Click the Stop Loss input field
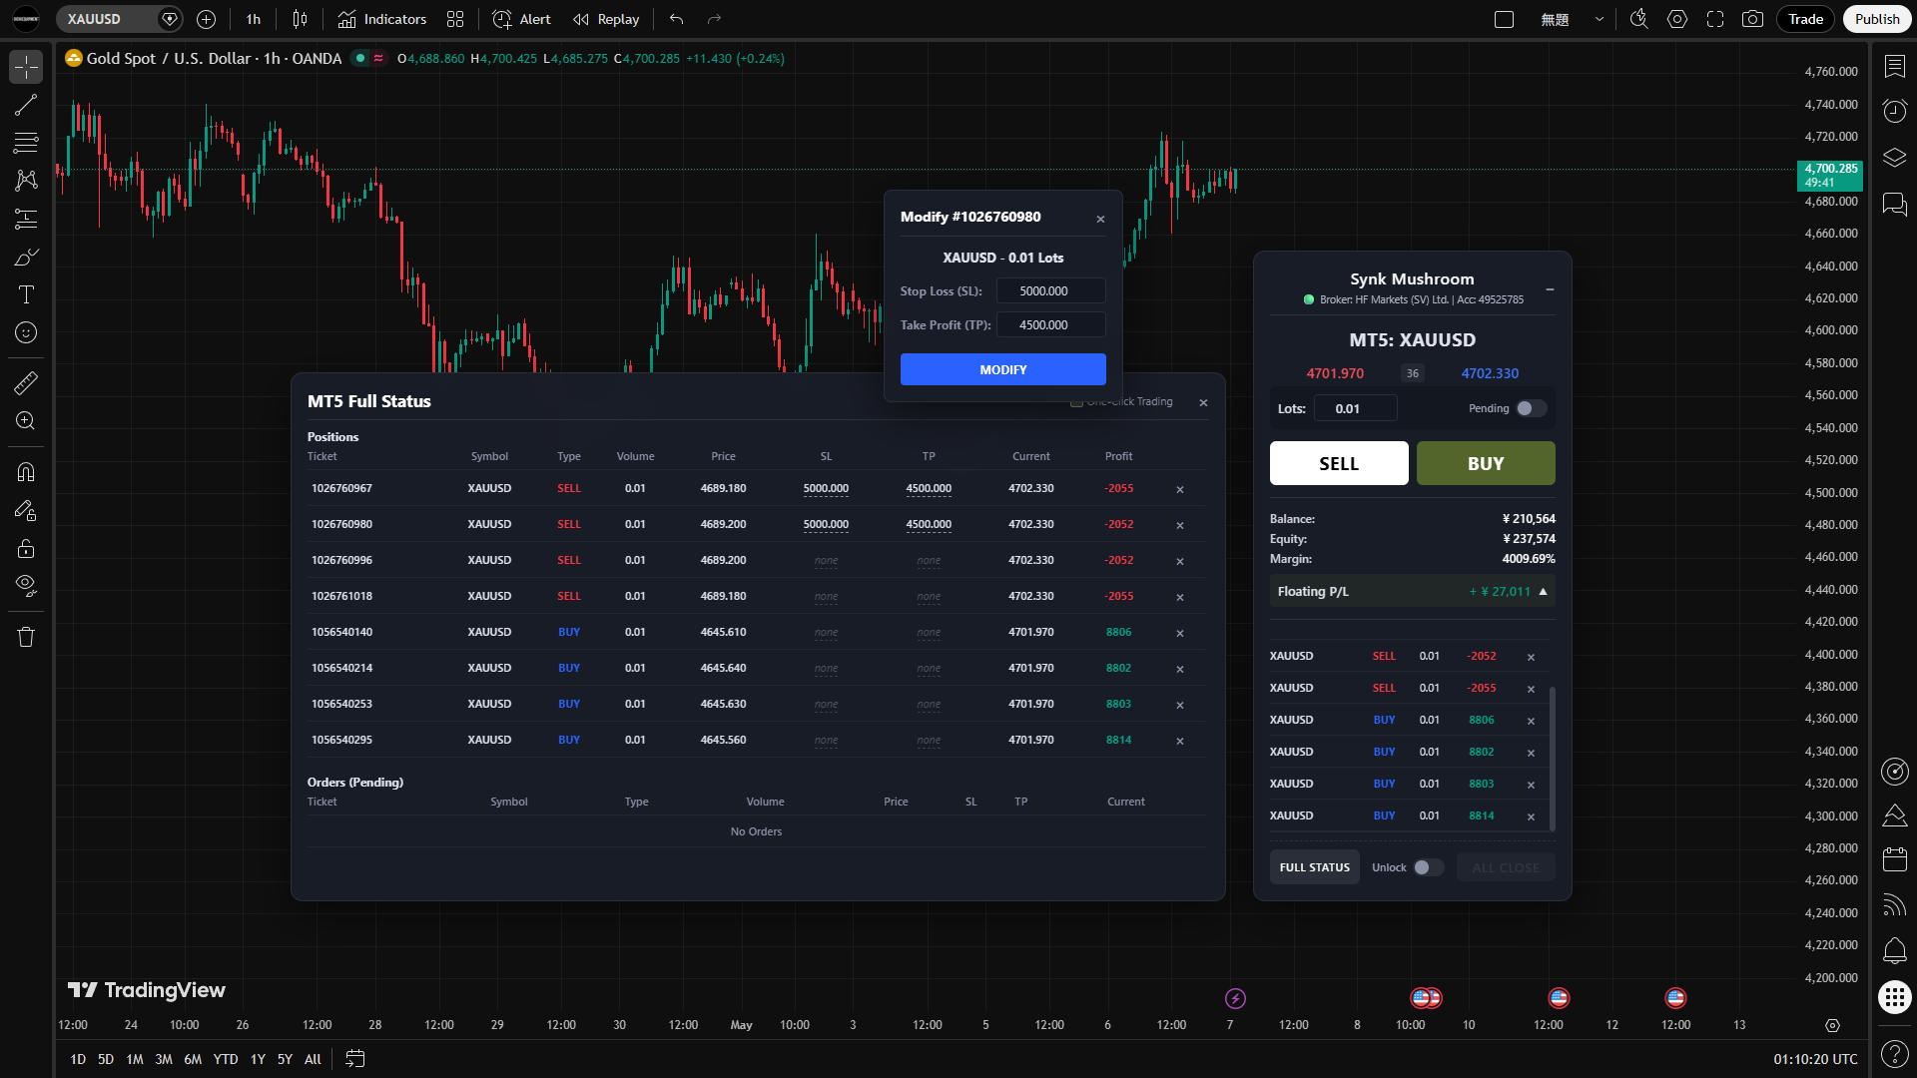 [1050, 291]
